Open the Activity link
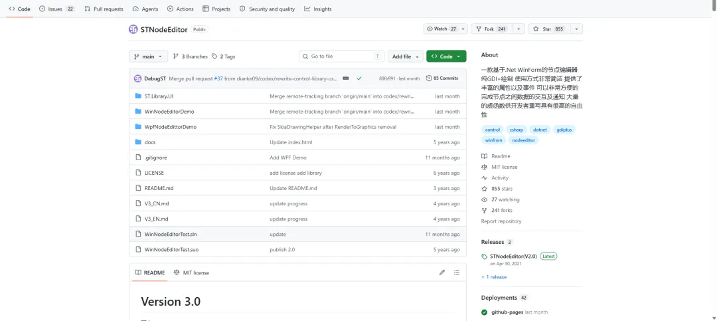 (x=495, y=177)
